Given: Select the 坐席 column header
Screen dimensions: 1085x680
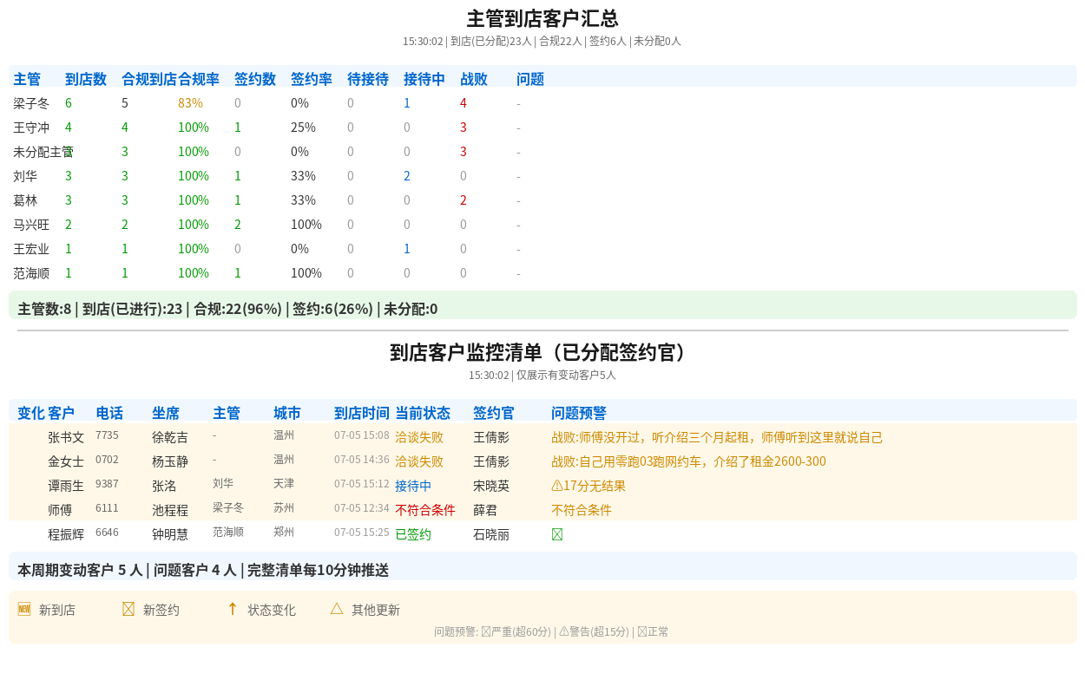Looking at the screenshot, I should click(x=166, y=413).
